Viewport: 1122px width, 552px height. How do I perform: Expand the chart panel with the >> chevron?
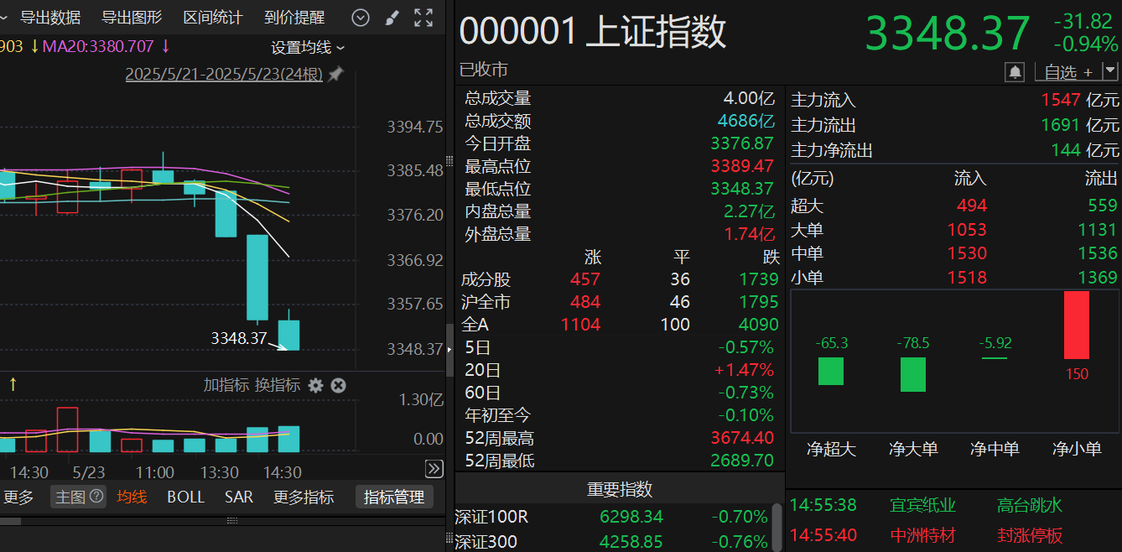[435, 469]
